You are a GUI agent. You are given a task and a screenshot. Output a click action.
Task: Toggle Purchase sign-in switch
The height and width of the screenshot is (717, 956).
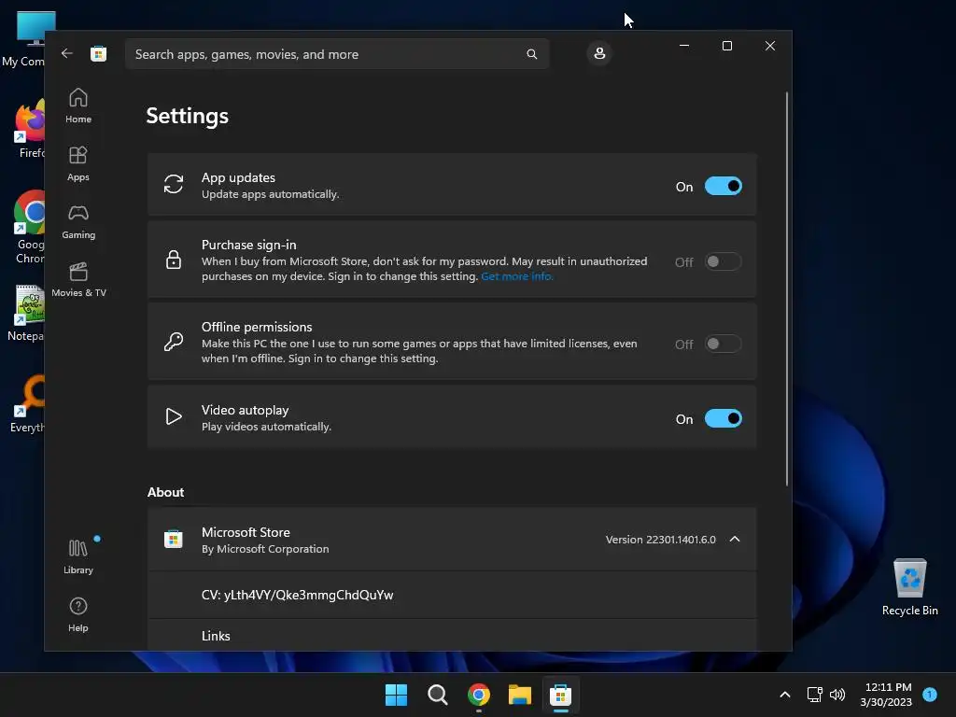click(724, 261)
